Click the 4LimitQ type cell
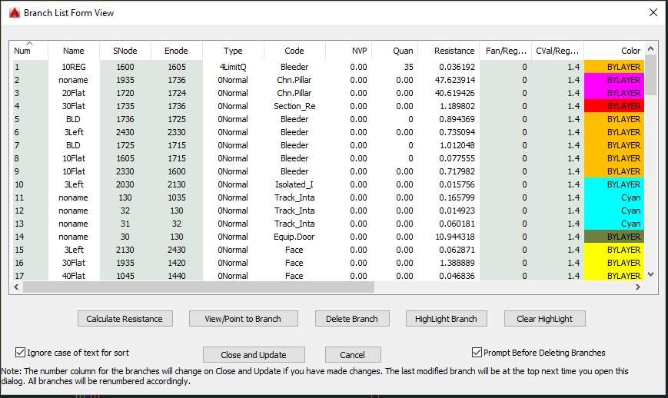 (x=233, y=67)
